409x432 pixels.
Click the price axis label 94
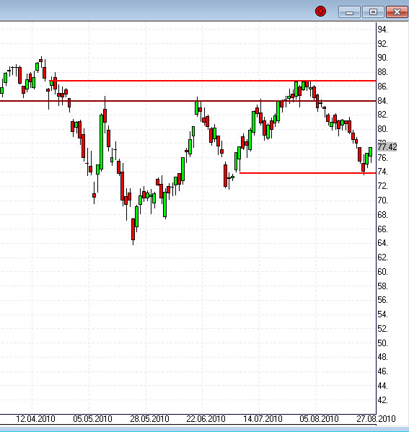382,30
